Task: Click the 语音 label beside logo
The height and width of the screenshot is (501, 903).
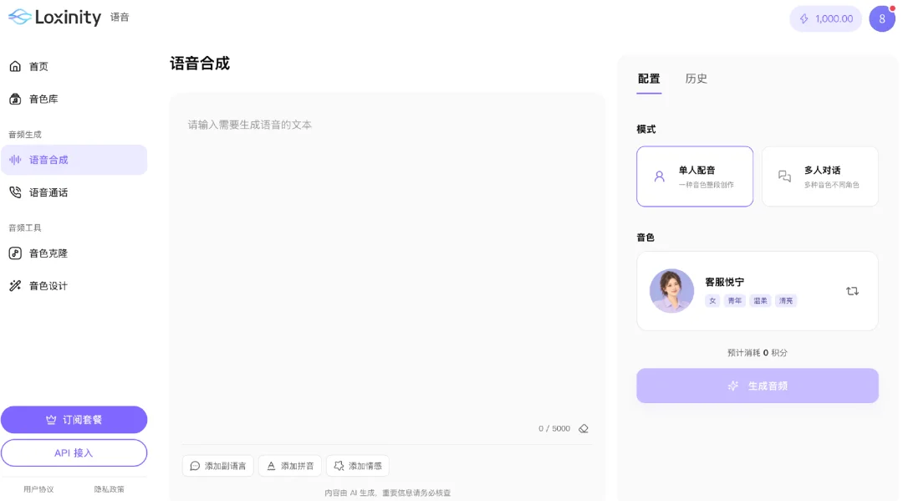Action: 120,18
